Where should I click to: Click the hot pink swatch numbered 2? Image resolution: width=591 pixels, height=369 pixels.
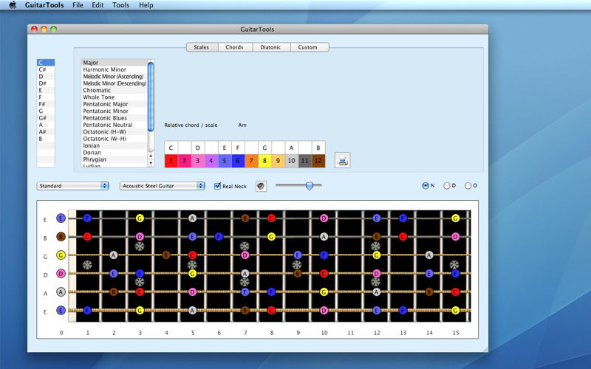point(184,161)
